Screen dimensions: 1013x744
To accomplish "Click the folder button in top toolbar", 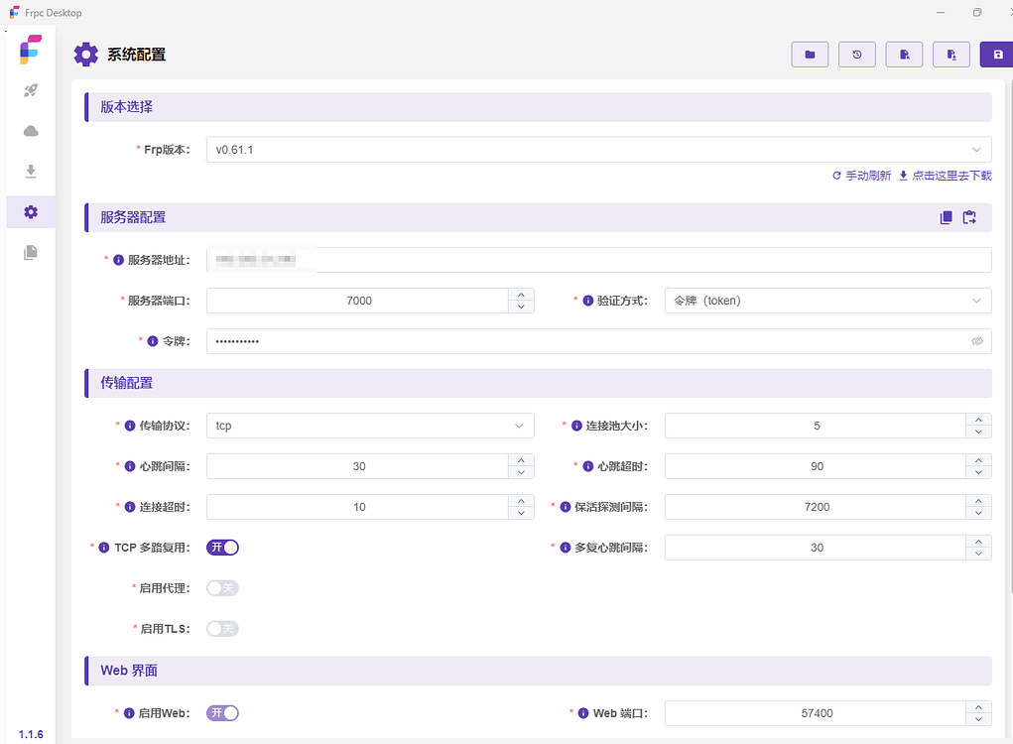I will [810, 55].
